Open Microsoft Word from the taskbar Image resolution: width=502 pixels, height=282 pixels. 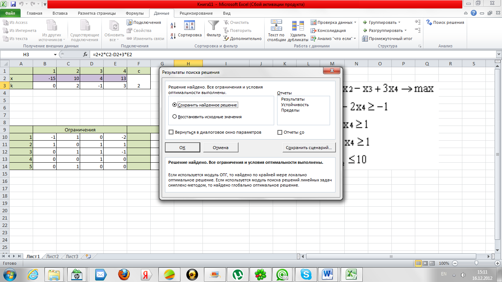click(327, 274)
